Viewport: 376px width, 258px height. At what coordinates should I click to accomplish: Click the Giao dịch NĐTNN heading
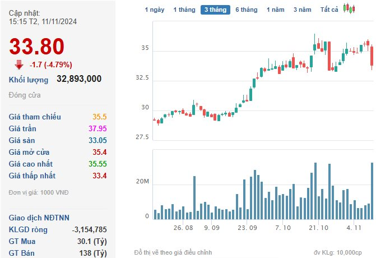point(38,218)
